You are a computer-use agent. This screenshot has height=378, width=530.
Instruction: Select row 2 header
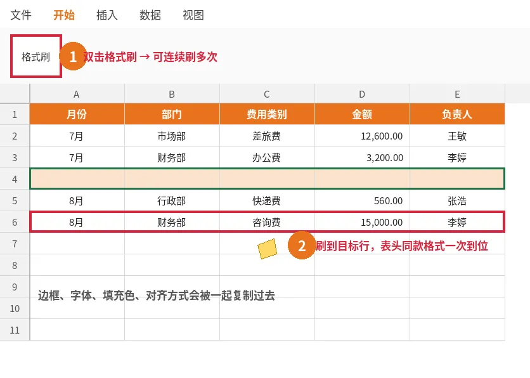15,136
